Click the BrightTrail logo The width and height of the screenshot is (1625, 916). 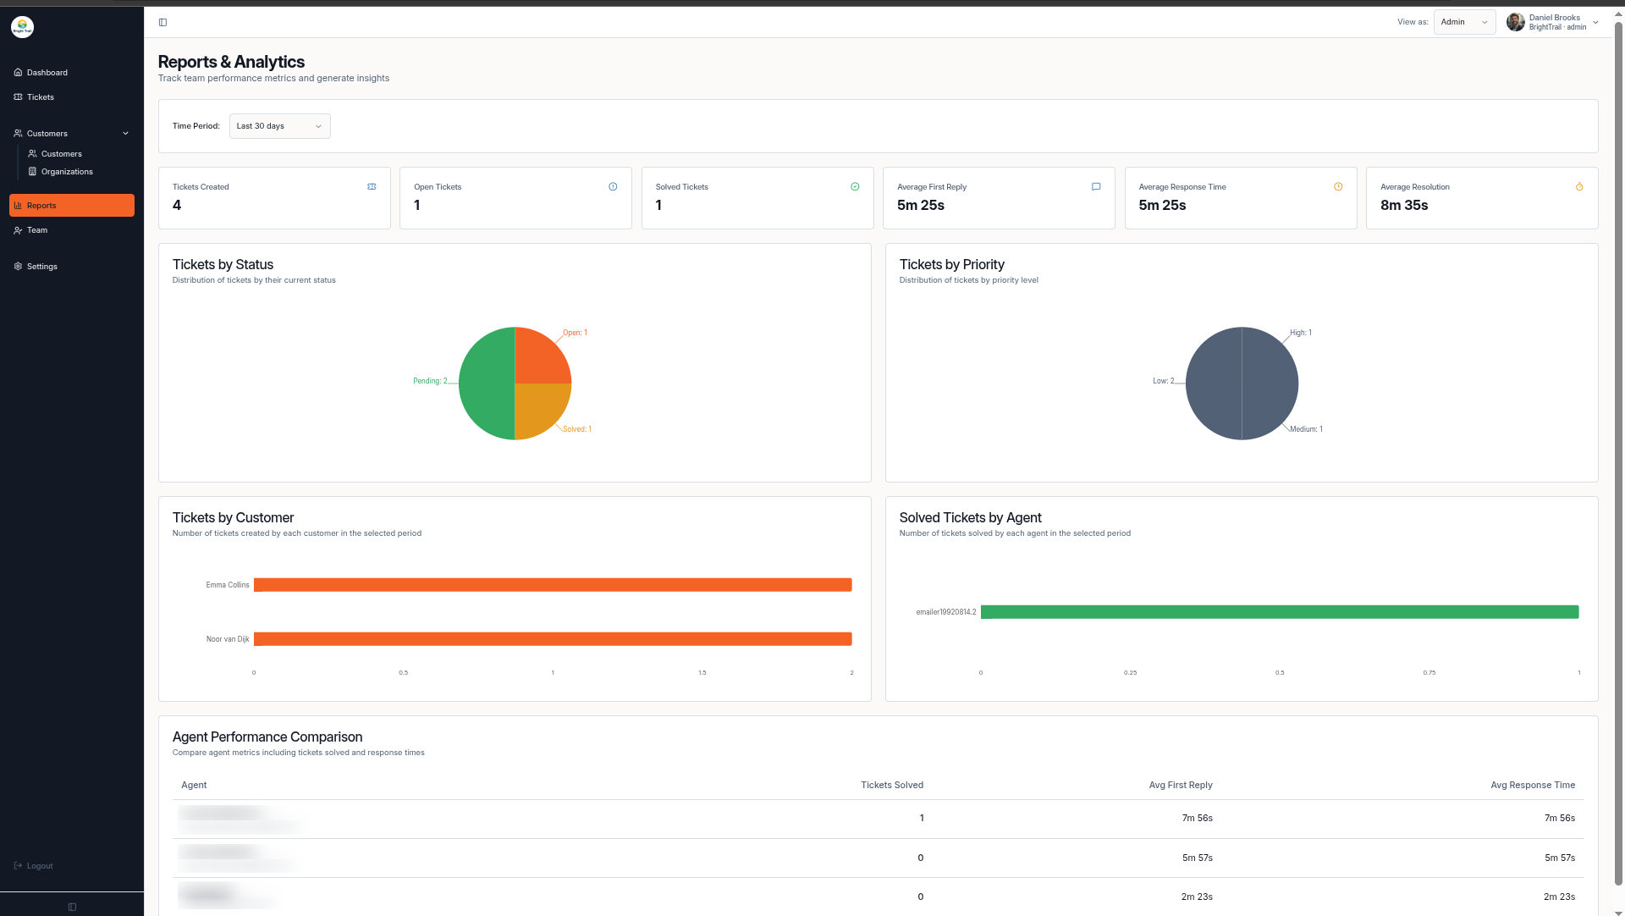[x=22, y=27]
